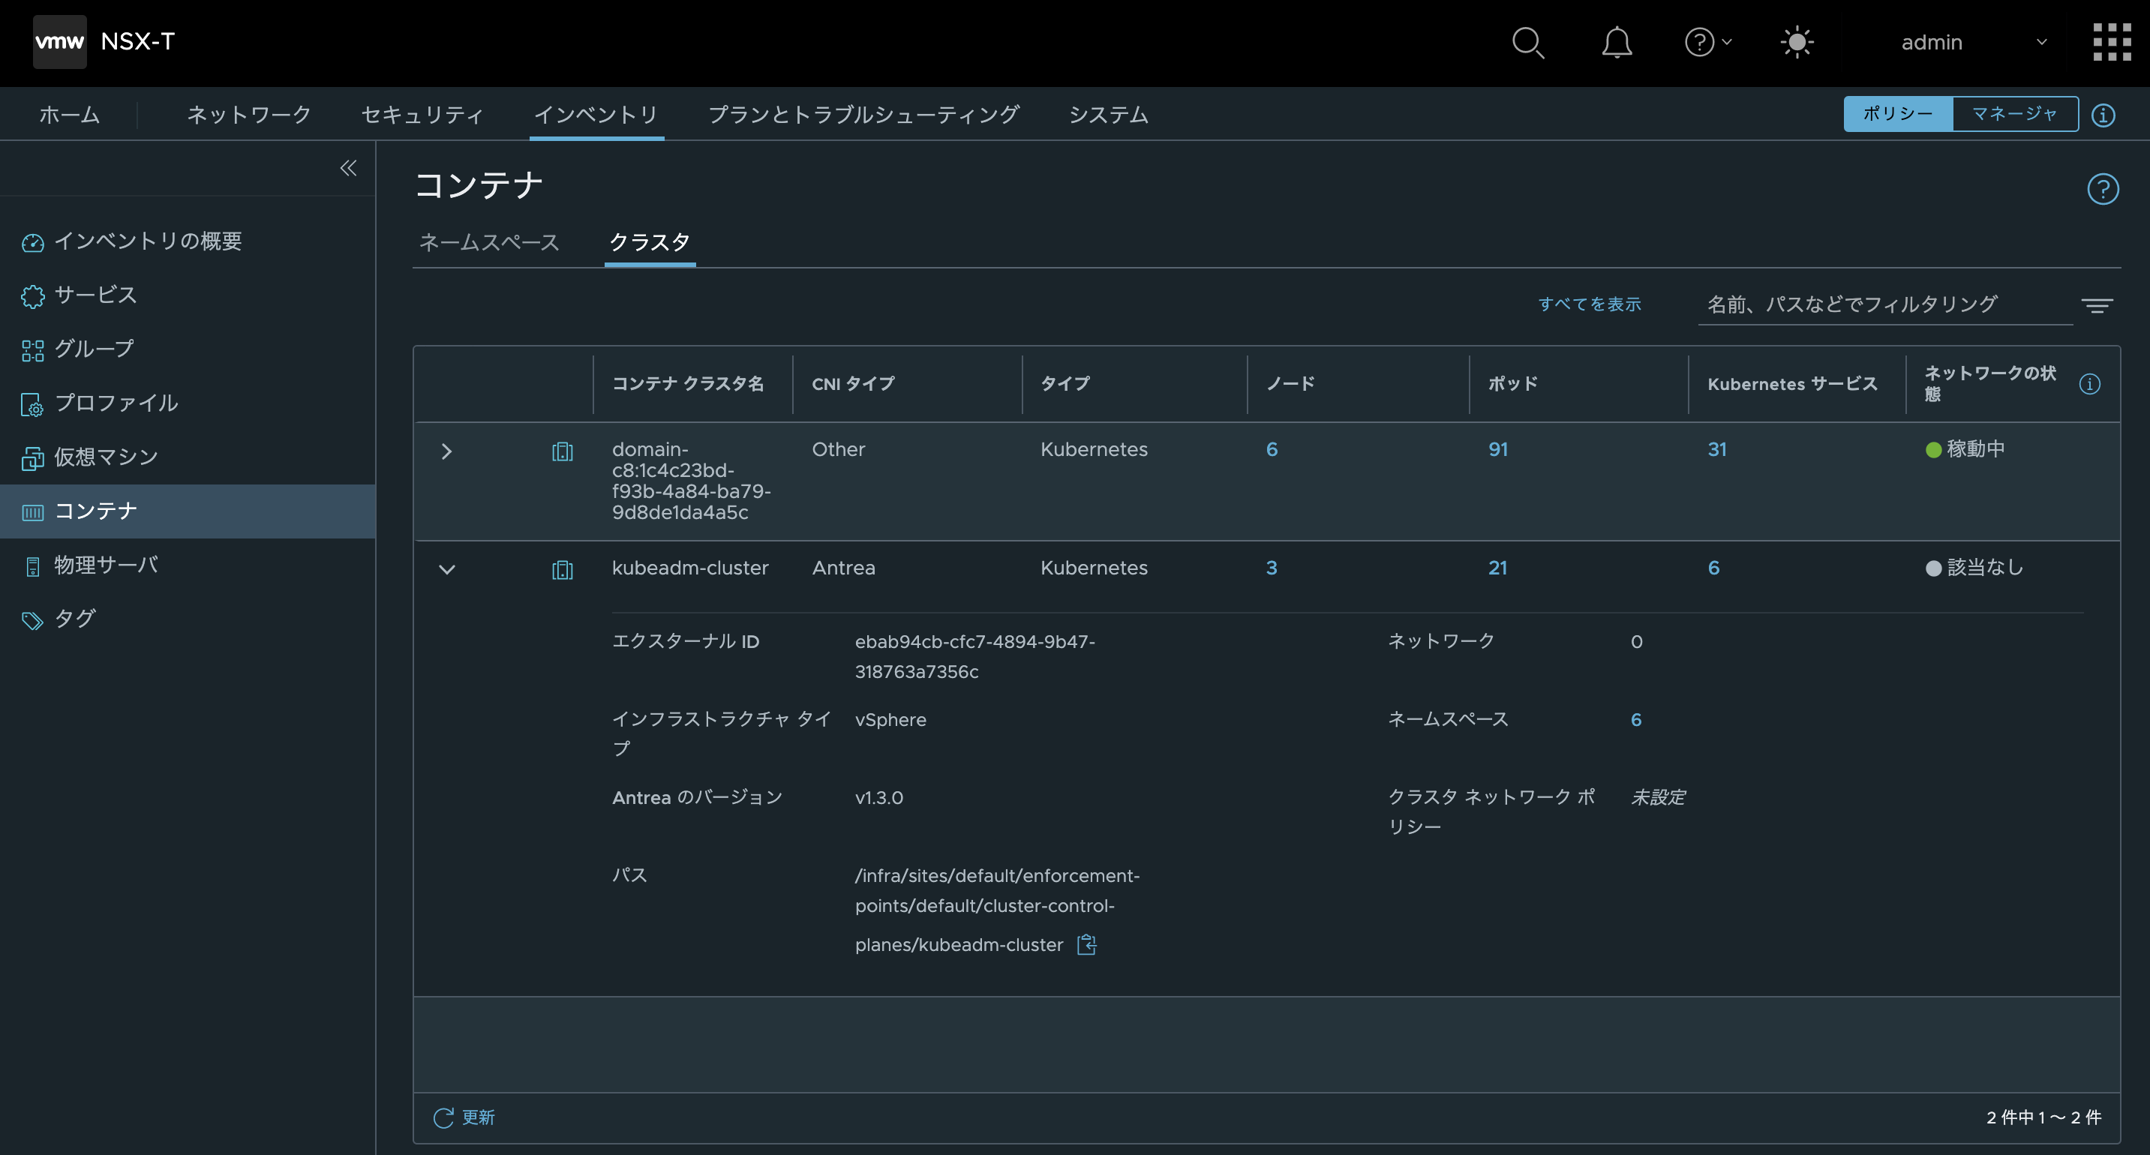This screenshot has width=2150, height=1155.
Task: Copy the kubeadm-cluster path icon
Action: coord(1086,945)
